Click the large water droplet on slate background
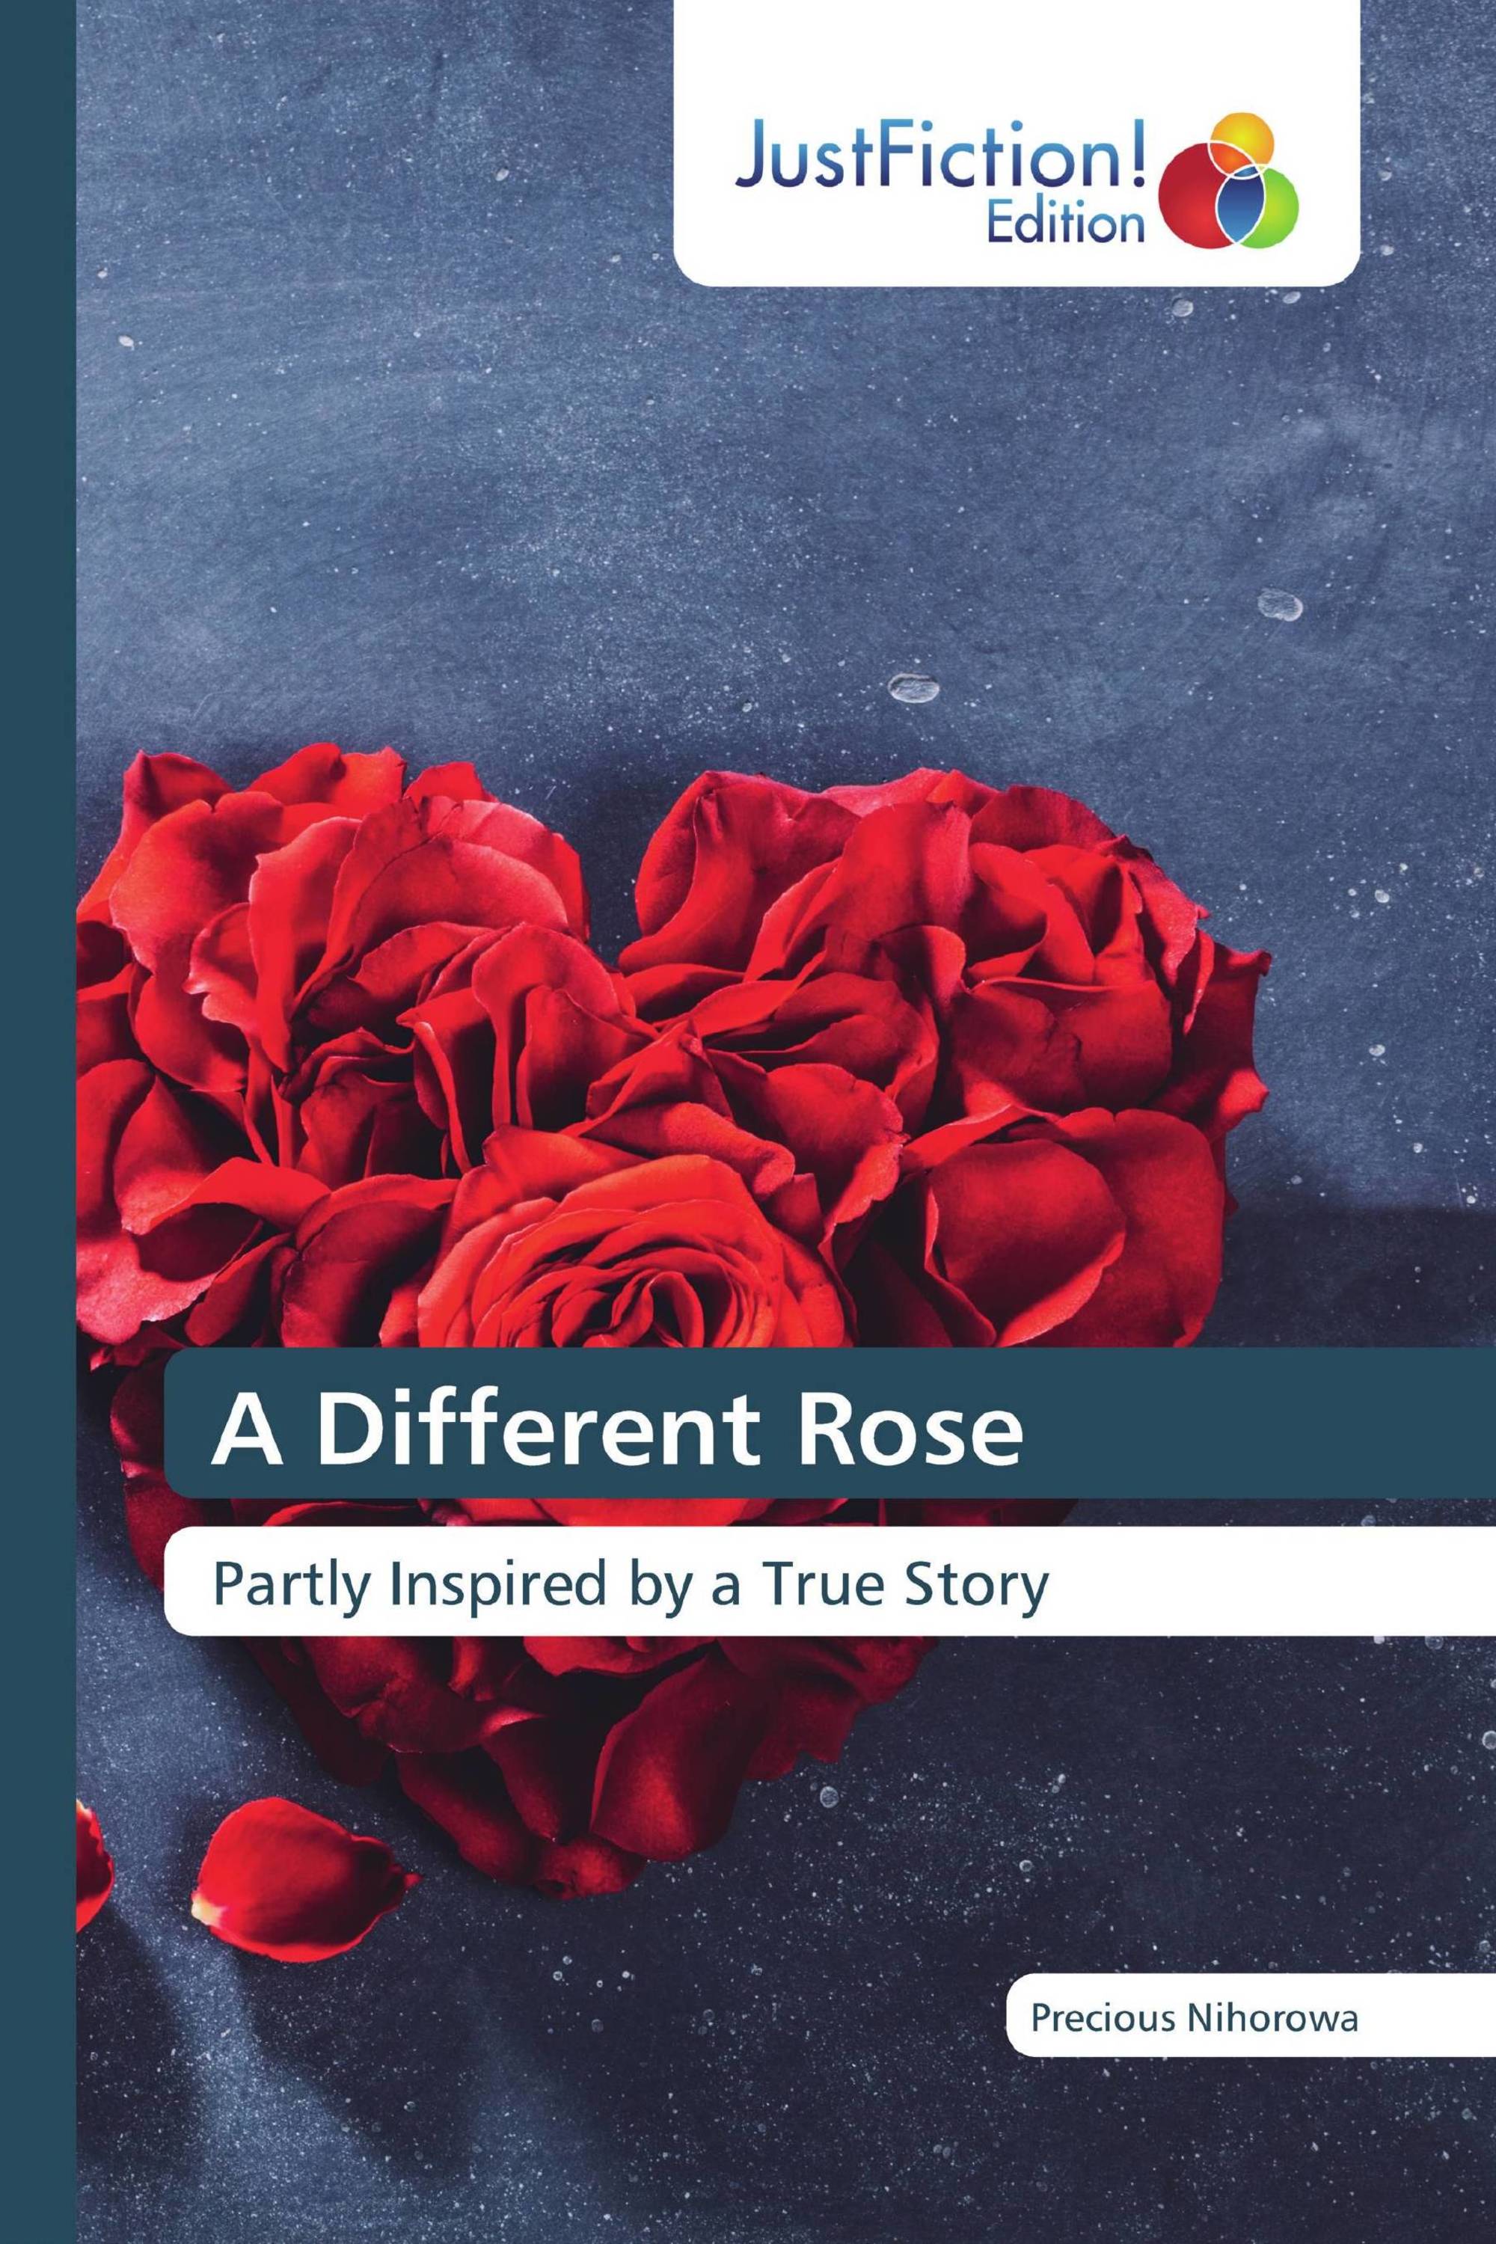The width and height of the screenshot is (1496, 2244). (x=913, y=686)
